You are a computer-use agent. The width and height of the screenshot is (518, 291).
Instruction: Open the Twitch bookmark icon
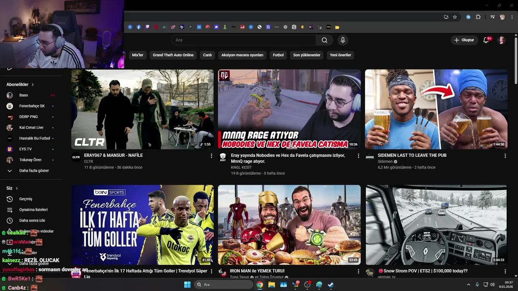point(147,27)
